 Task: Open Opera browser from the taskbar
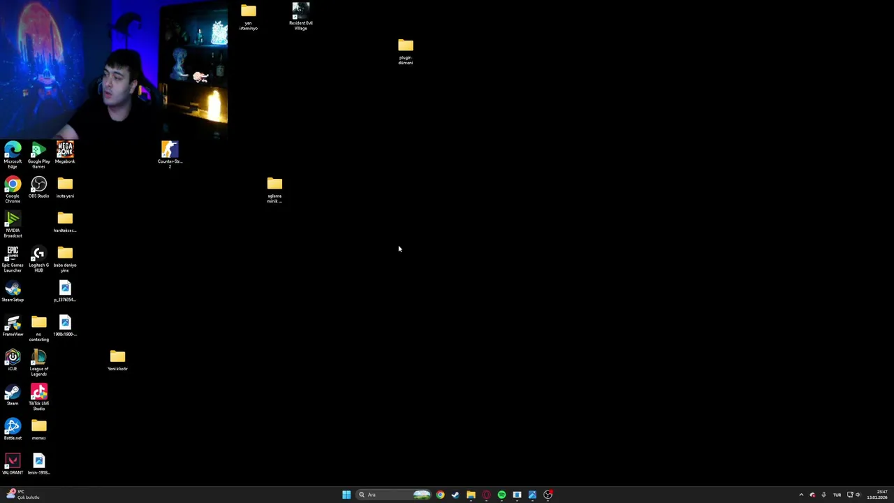tap(486, 495)
